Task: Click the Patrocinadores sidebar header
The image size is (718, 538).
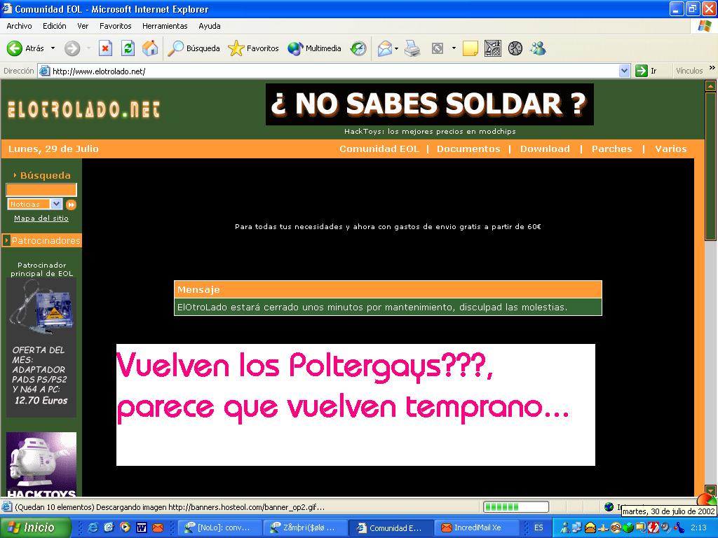Action: [x=41, y=240]
